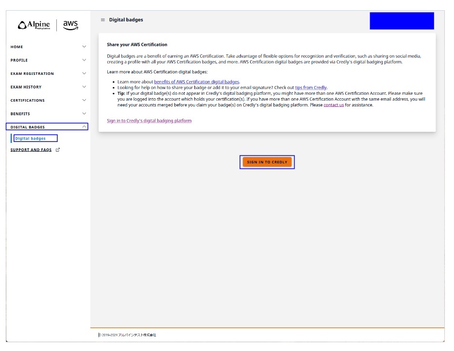Image resolution: width=454 pixels, height=351 pixels.
Task: Collapse the DIGITAL BADGES chevron
Action: point(84,127)
